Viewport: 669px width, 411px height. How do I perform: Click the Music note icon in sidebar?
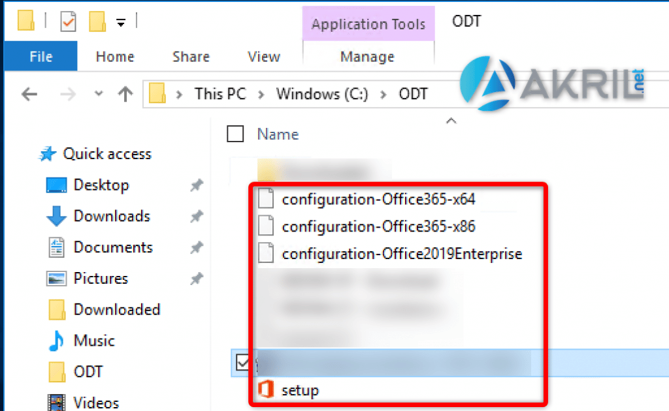pos(57,341)
